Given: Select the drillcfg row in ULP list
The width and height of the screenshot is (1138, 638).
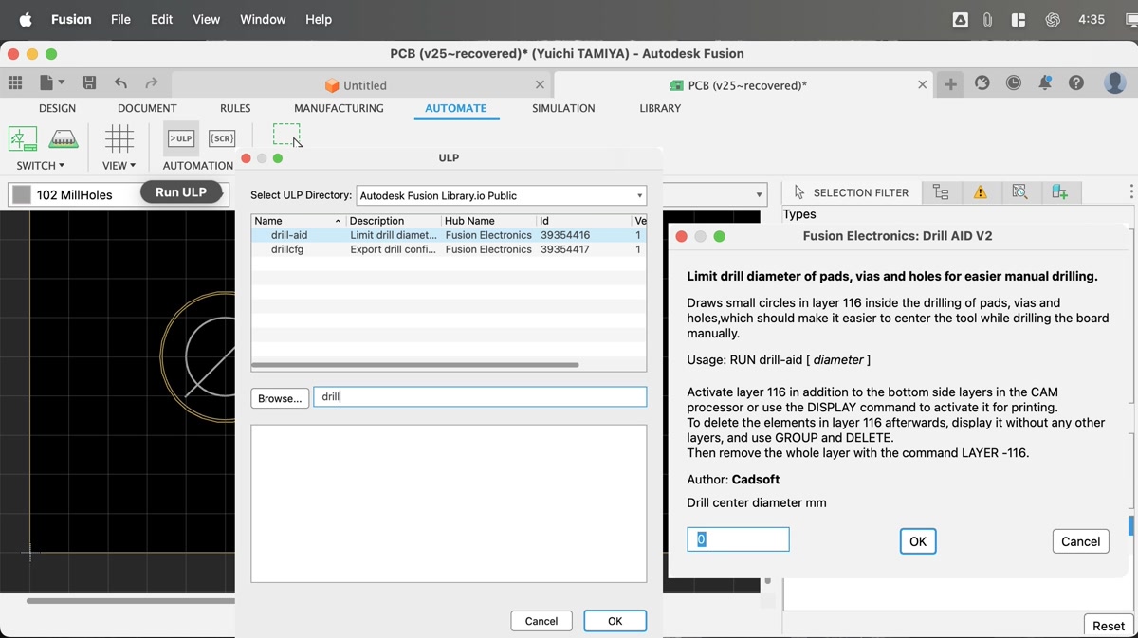Looking at the screenshot, I should [x=449, y=249].
